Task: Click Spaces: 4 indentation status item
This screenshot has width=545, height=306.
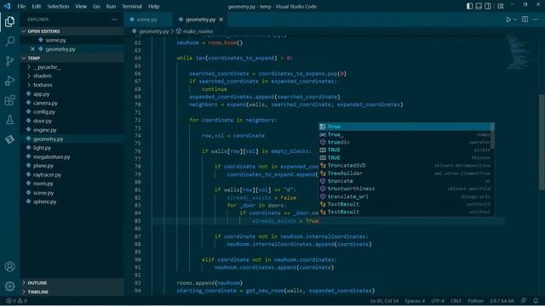Action: pos(415,301)
